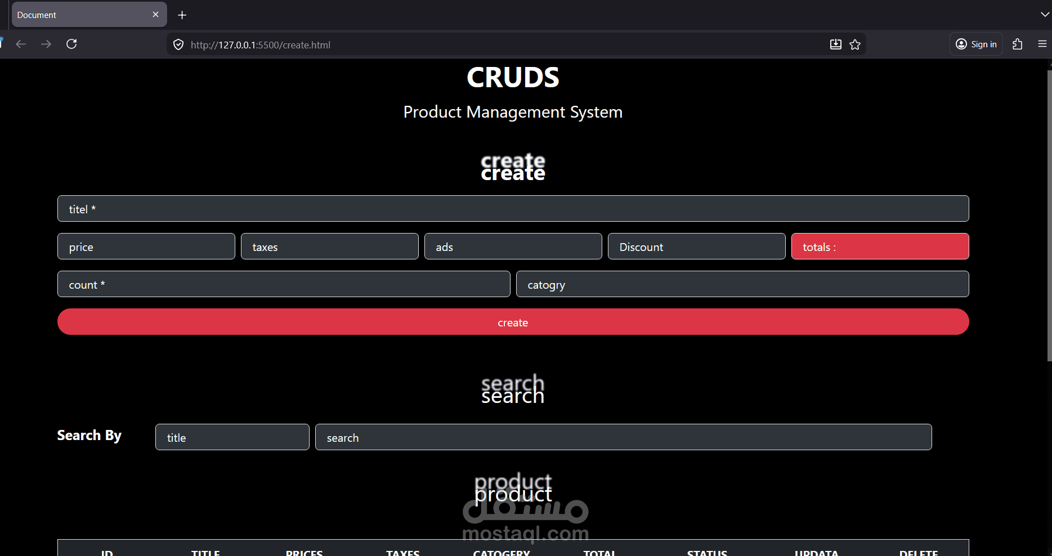1052x556 pixels.
Task: Open the browser hamburger menu icon
Action: (x=1042, y=43)
